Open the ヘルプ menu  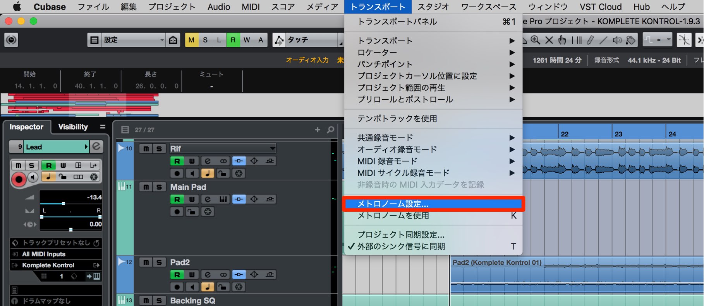[673, 7]
